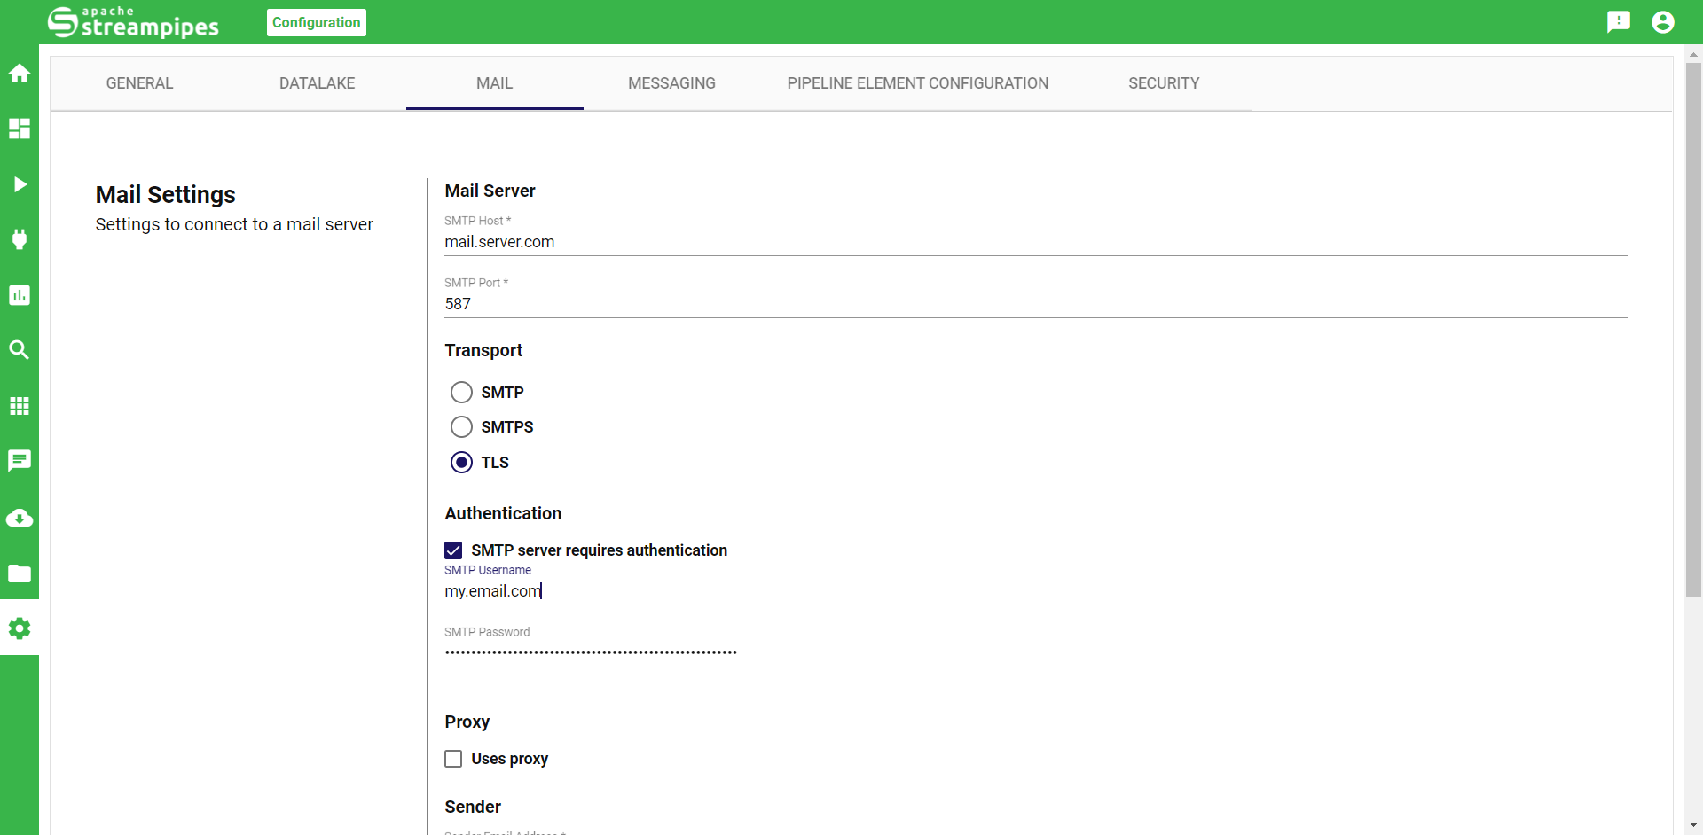Go to Pipeline Element Configuration tab
Screen dimensions: 1703x835
click(x=917, y=83)
